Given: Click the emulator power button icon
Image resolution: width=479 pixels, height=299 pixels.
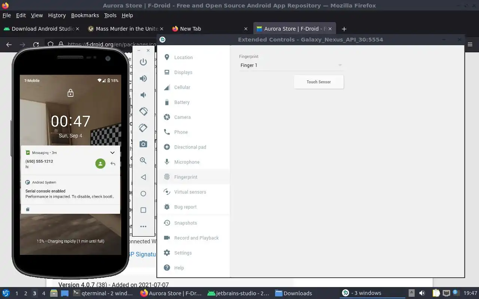Looking at the screenshot, I should pyautogui.click(x=143, y=62).
